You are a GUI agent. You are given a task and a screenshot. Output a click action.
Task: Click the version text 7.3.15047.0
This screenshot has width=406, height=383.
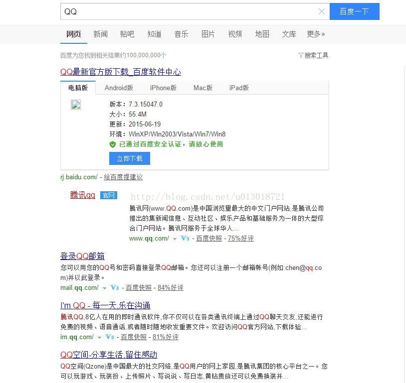[146, 105]
